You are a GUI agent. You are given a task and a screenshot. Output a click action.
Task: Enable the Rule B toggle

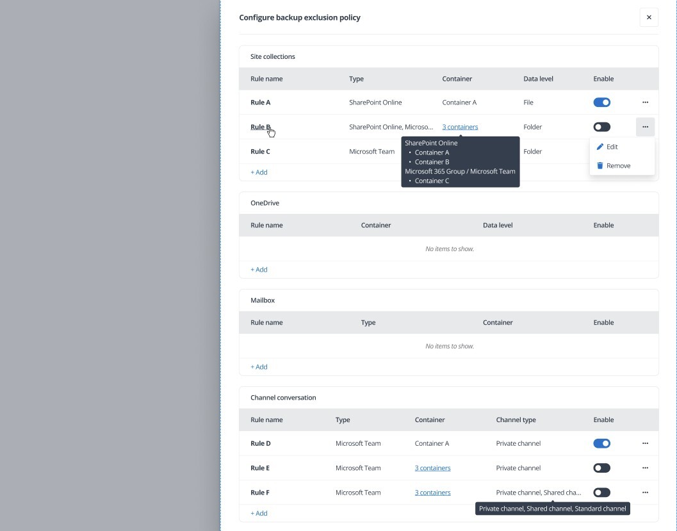[601, 127]
